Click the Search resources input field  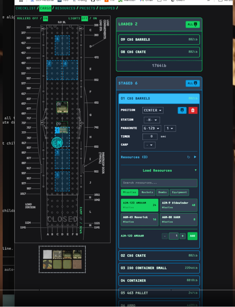159,183
